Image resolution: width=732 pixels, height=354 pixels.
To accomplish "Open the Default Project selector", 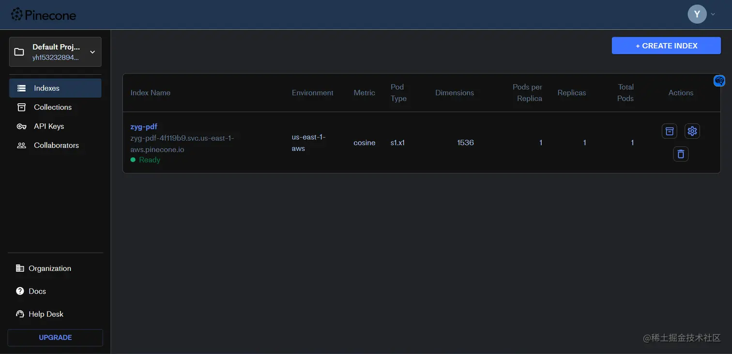I will pyautogui.click(x=55, y=52).
